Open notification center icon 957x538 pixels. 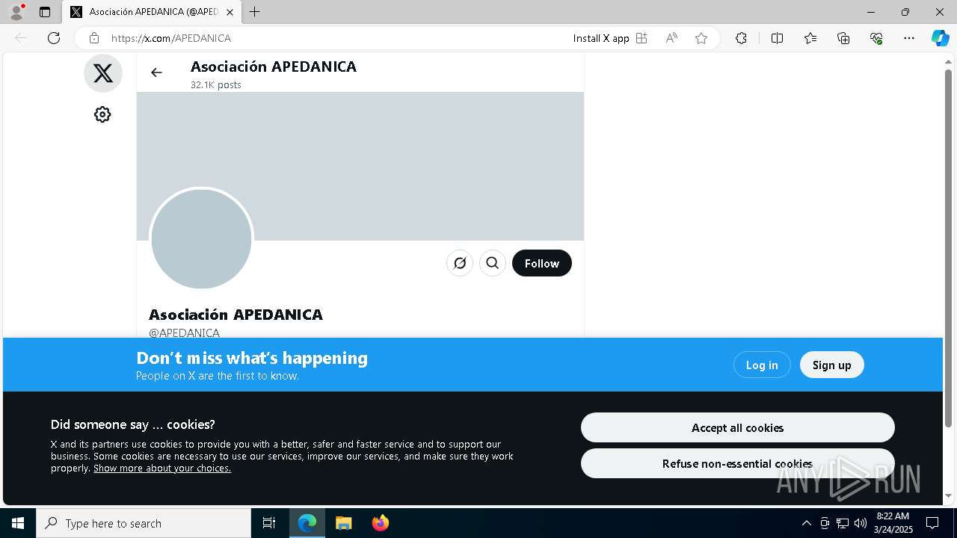[x=932, y=523]
